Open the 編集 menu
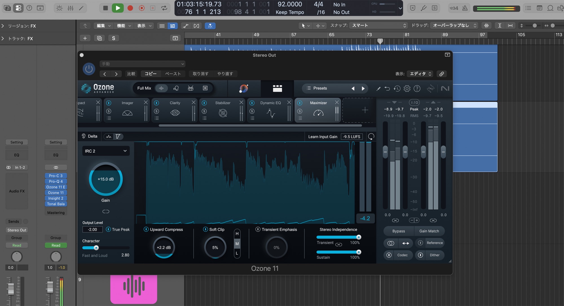This screenshot has height=306, width=564. [103, 26]
